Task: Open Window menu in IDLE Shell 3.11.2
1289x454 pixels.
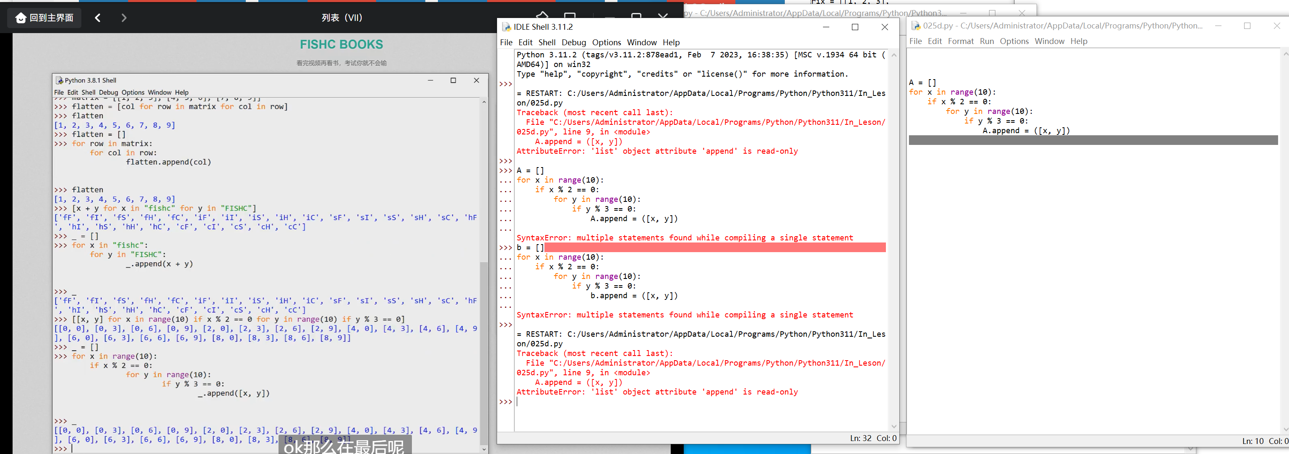Action: coord(641,42)
